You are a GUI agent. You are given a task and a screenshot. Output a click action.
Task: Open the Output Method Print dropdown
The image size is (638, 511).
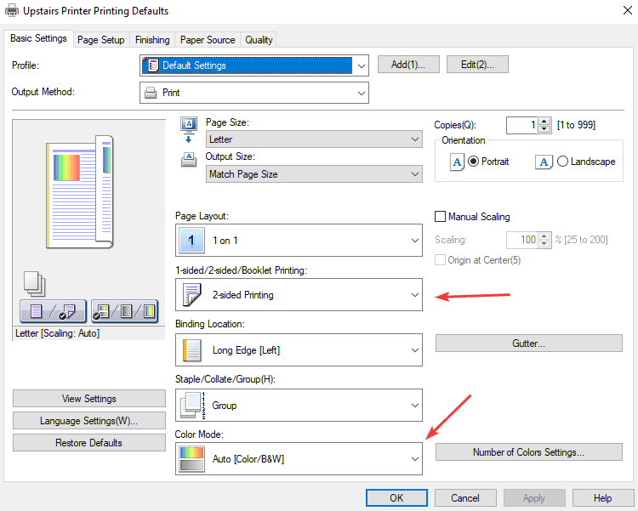(x=253, y=93)
